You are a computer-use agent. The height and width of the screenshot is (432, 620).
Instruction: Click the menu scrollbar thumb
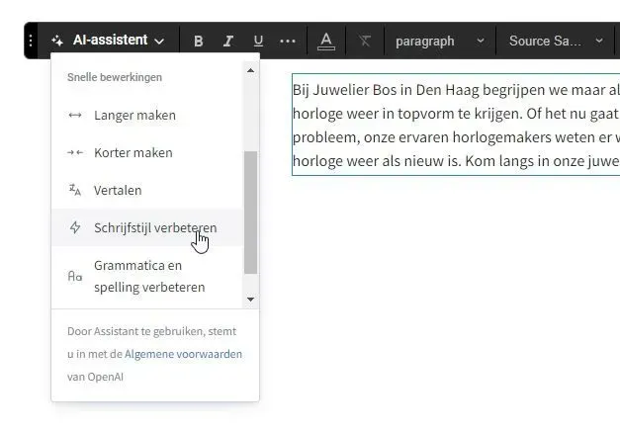(x=251, y=213)
